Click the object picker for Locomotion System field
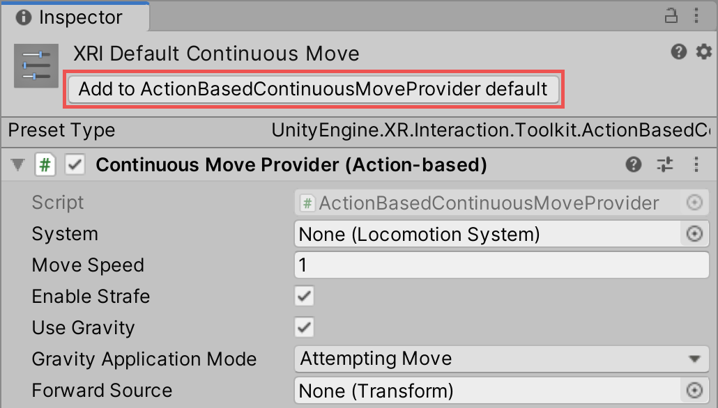Viewport: 718px width, 408px height. point(694,234)
